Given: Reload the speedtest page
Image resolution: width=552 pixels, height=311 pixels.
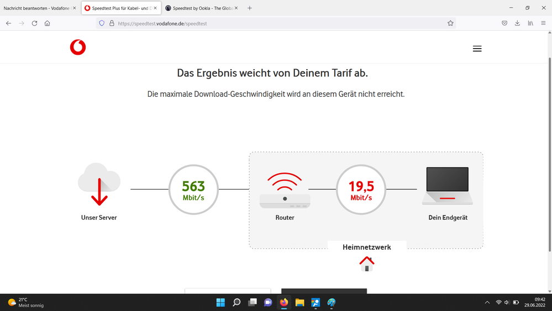Looking at the screenshot, I should 34,23.
